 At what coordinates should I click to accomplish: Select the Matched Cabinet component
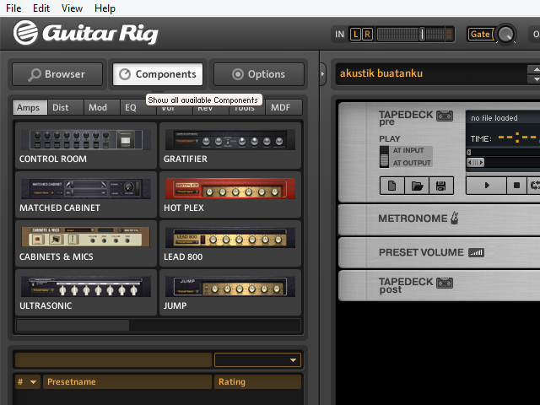click(86, 194)
